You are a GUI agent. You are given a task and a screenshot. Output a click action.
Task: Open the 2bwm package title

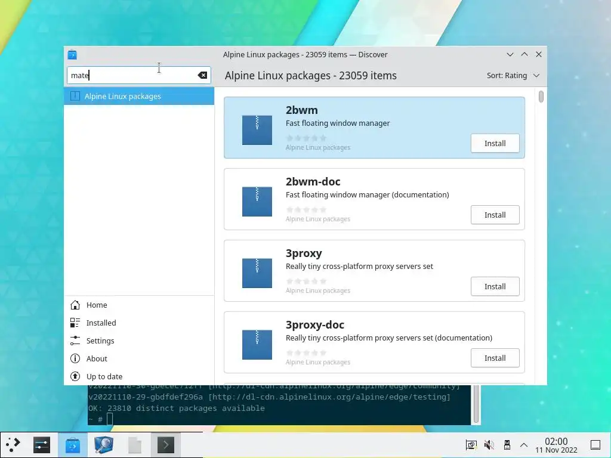(x=301, y=110)
